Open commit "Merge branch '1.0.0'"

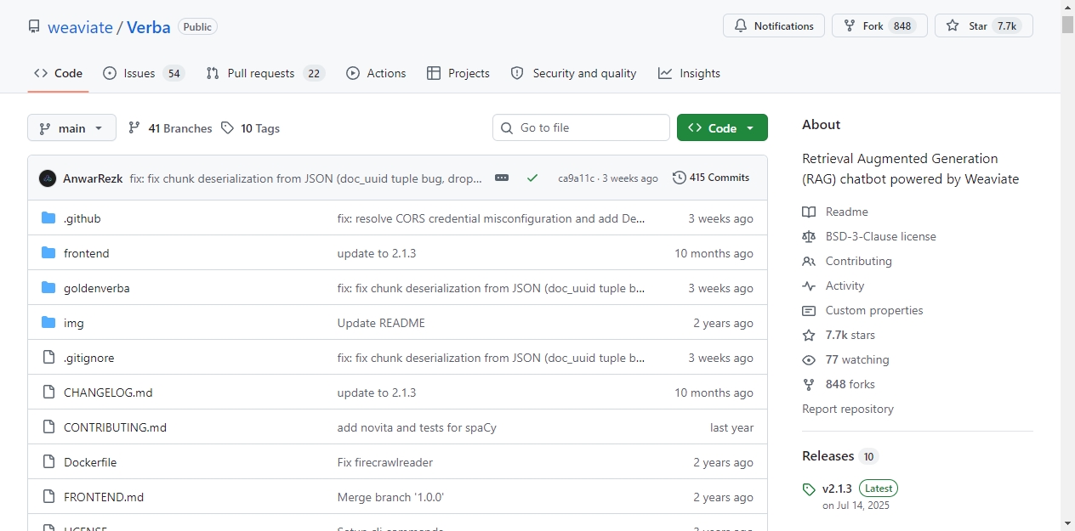click(391, 497)
